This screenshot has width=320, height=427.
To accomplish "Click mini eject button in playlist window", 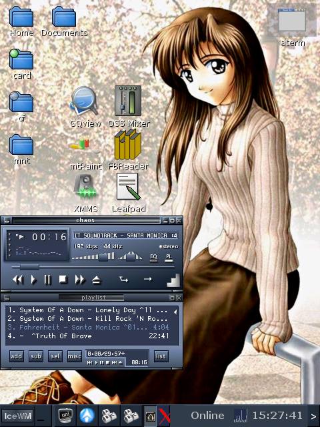I will [120, 363].
